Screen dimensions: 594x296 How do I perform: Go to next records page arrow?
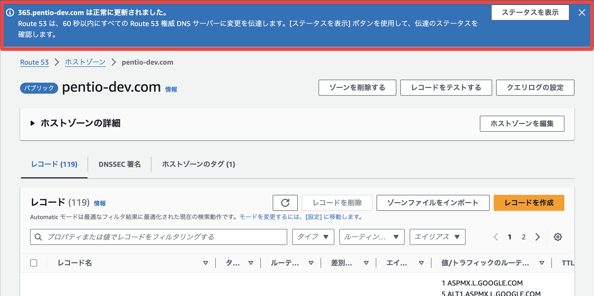[x=538, y=237]
